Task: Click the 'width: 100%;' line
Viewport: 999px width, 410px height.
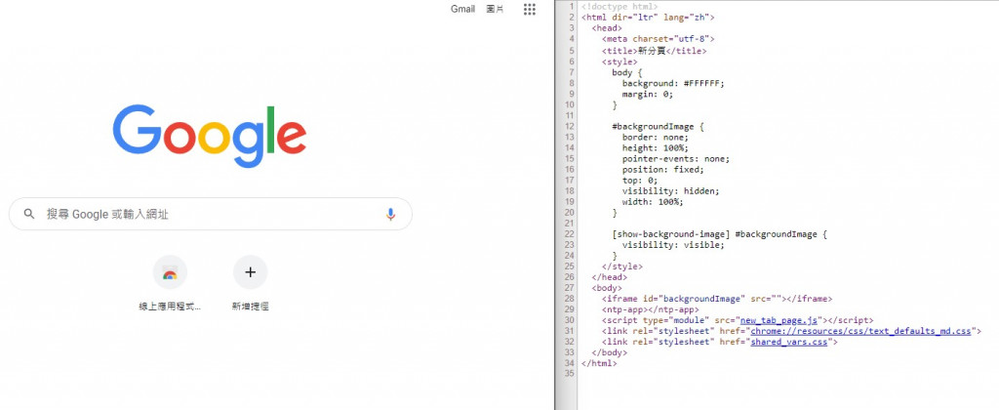Action: pyautogui.click(x=653, y=202)
